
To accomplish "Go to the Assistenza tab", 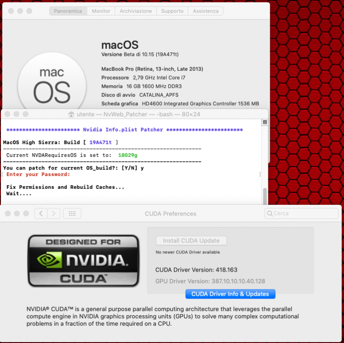I will (x=206, y=11).
